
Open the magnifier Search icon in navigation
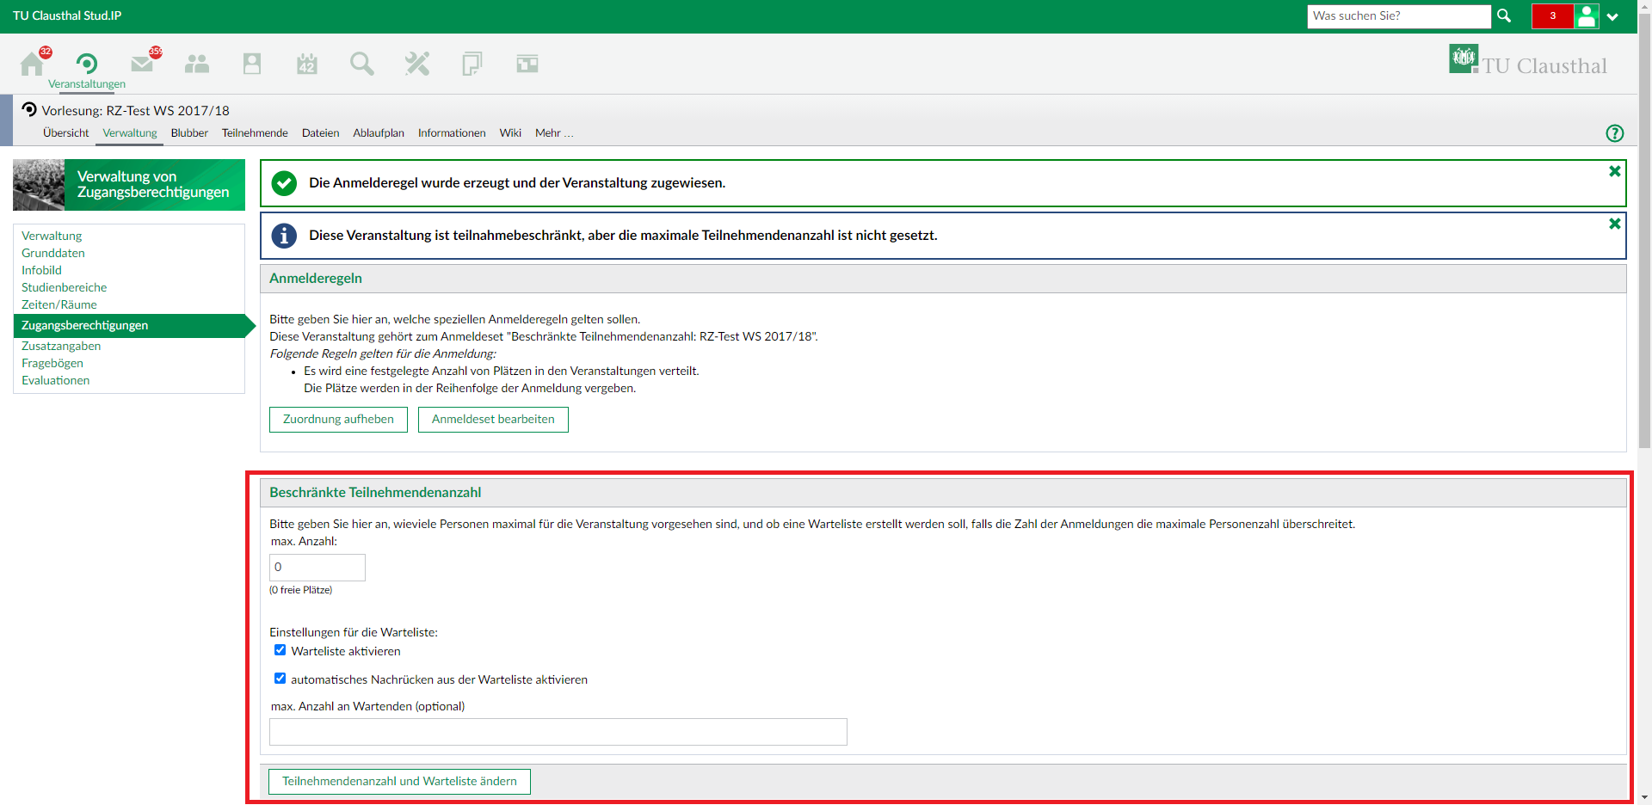point(362,65)
